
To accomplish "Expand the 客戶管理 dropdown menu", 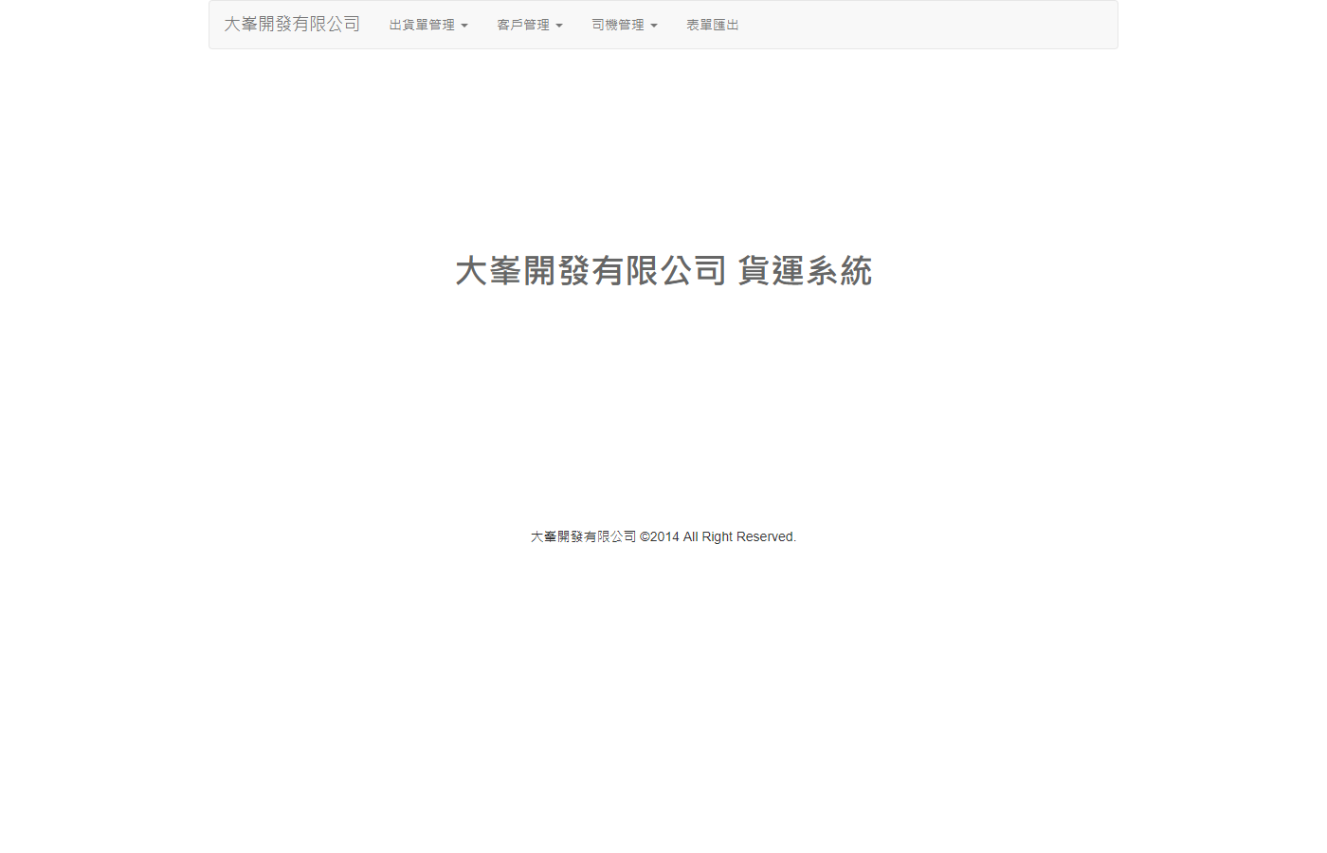I will (530, 25).
